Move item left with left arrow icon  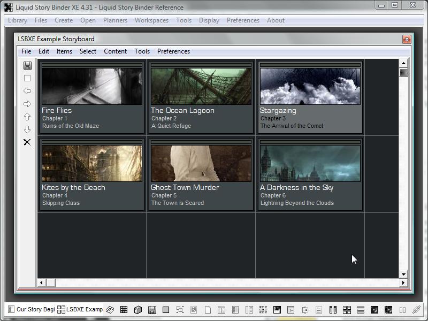[27, 91]
